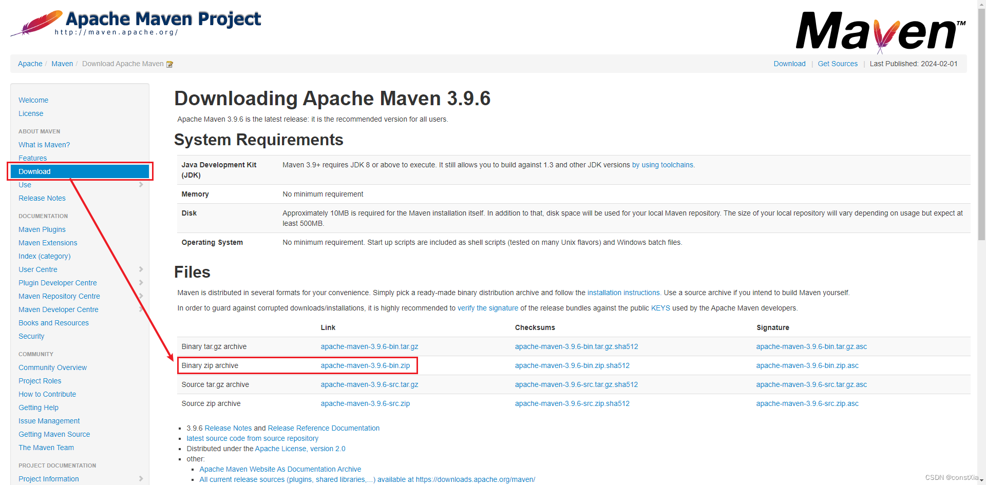Open bin.tar.gz.sha512 checksum

(576, 346)
